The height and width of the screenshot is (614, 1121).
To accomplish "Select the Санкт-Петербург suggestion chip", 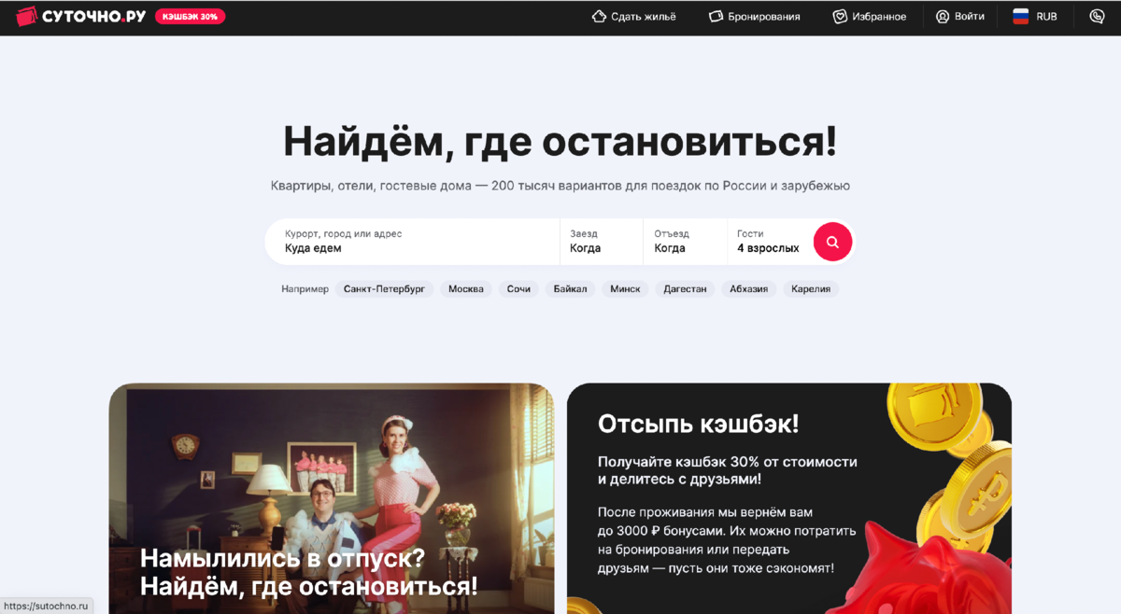I will tap(384, 289).
